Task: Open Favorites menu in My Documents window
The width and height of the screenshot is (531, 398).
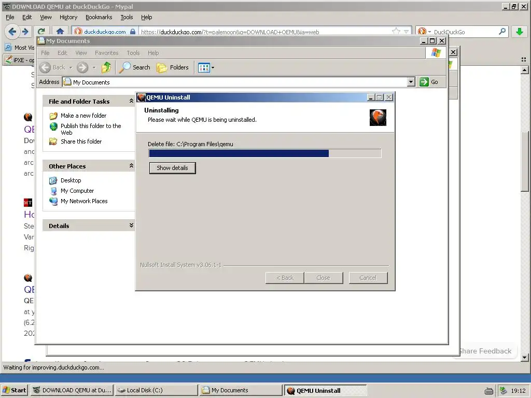Action: click(107, 53)
